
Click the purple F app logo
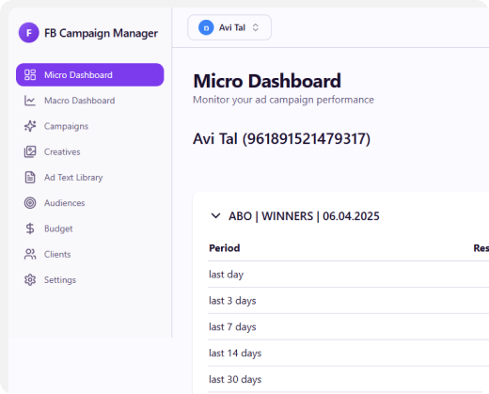pyautogui.click(x=29, y=33)
